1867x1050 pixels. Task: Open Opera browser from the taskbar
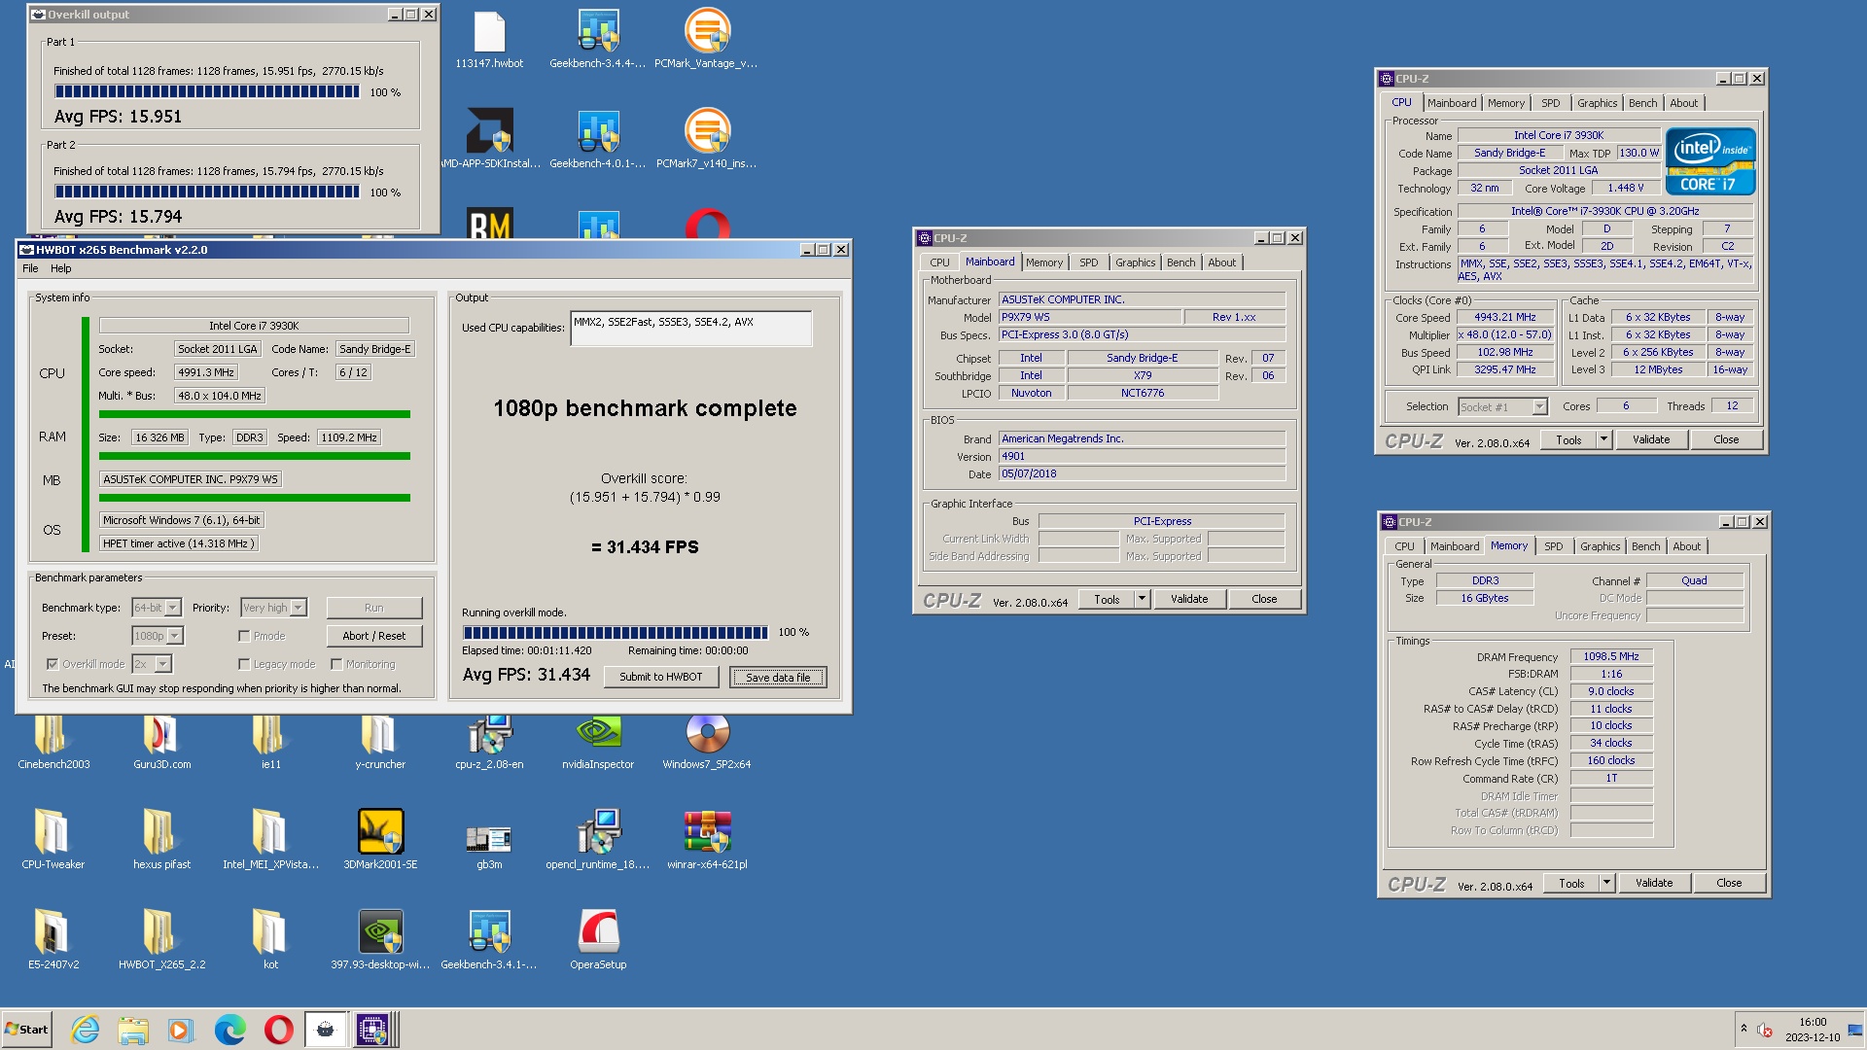[278, 1030]
